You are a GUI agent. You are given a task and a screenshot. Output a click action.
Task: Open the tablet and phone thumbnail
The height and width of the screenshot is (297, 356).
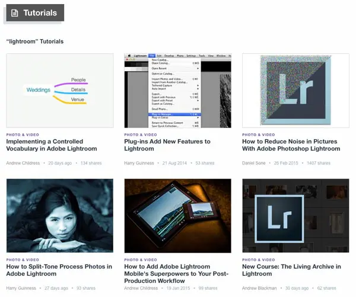(x=178, y=216)
